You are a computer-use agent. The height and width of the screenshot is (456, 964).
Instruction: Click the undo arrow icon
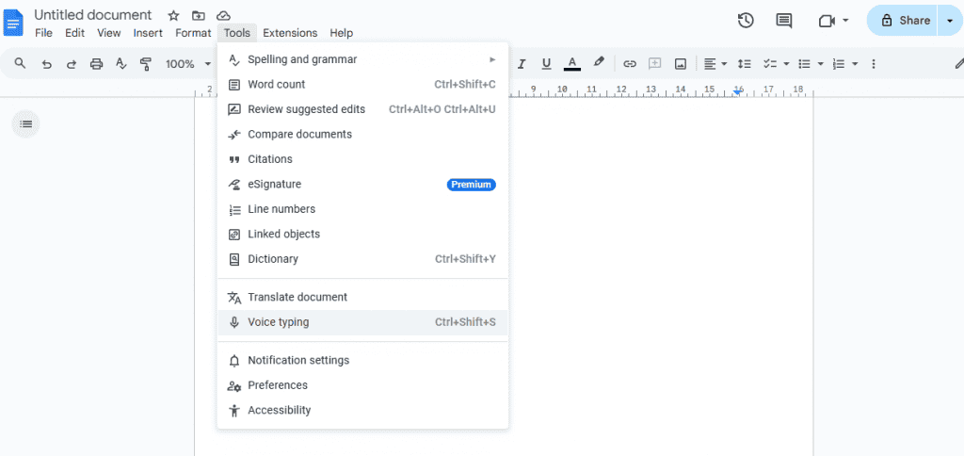pos(46,64)
